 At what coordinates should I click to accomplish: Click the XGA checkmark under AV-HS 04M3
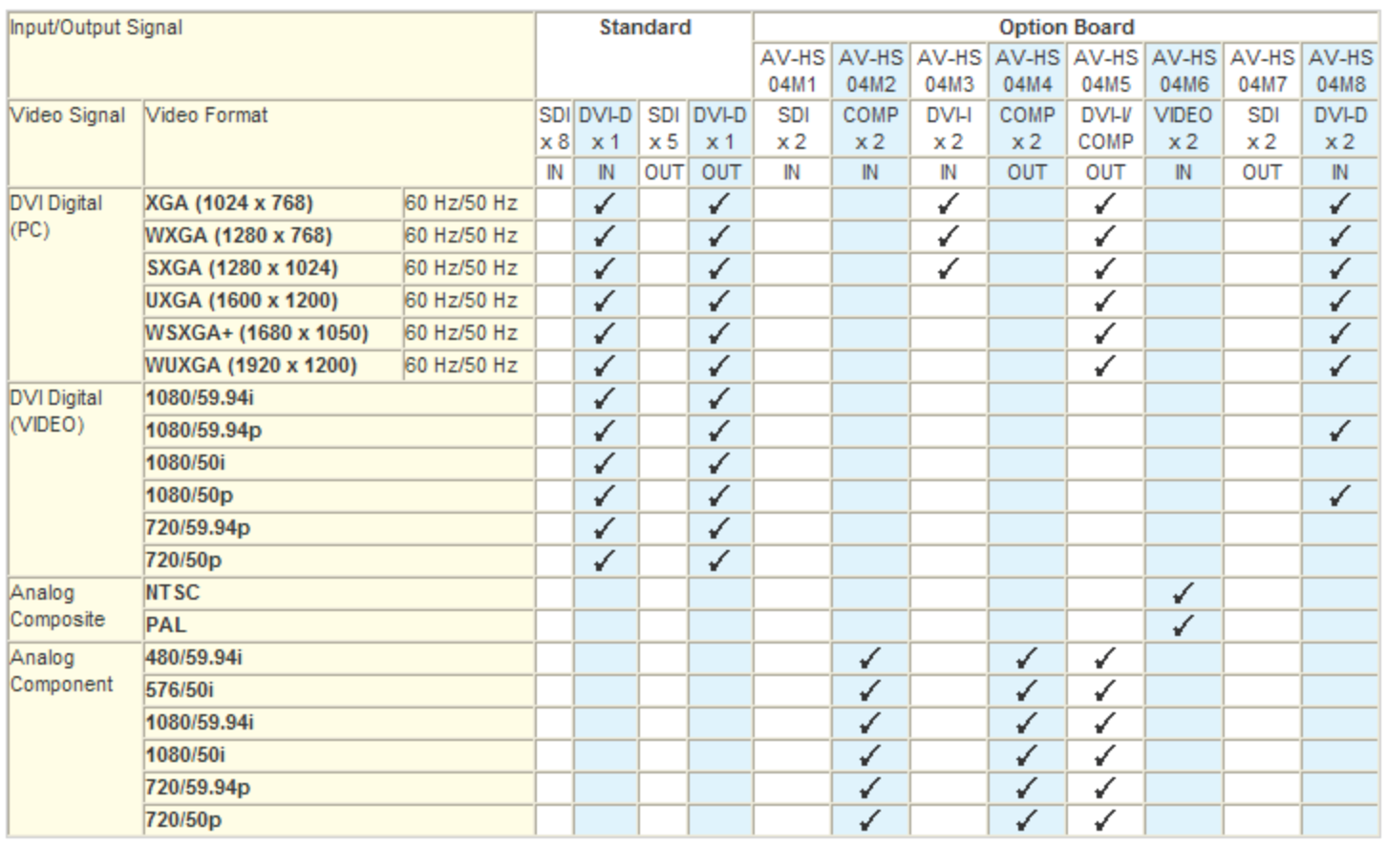pyautogui.click(x=949, y=203)
